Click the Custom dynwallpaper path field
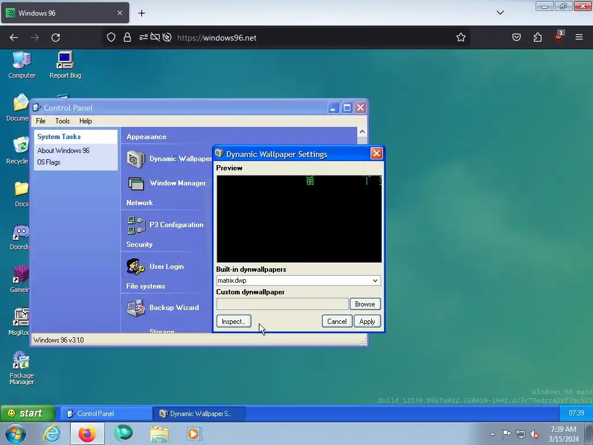The height and width of the screenshot is (445, 593). [282, 304]
